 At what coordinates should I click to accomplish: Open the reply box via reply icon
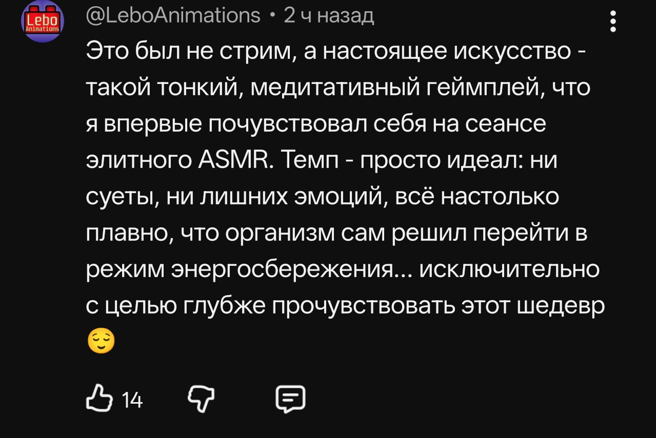(x=291, y=399)
